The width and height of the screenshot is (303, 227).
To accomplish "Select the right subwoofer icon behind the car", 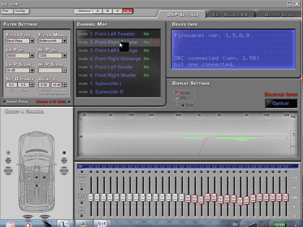I will pos(45,217).
